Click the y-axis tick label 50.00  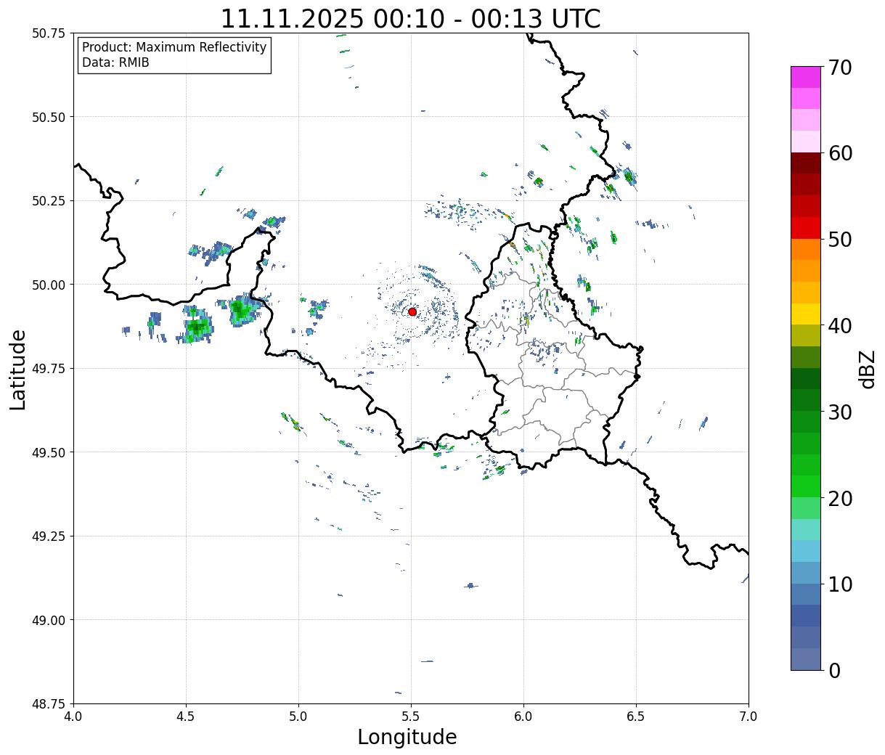[49, 285]
